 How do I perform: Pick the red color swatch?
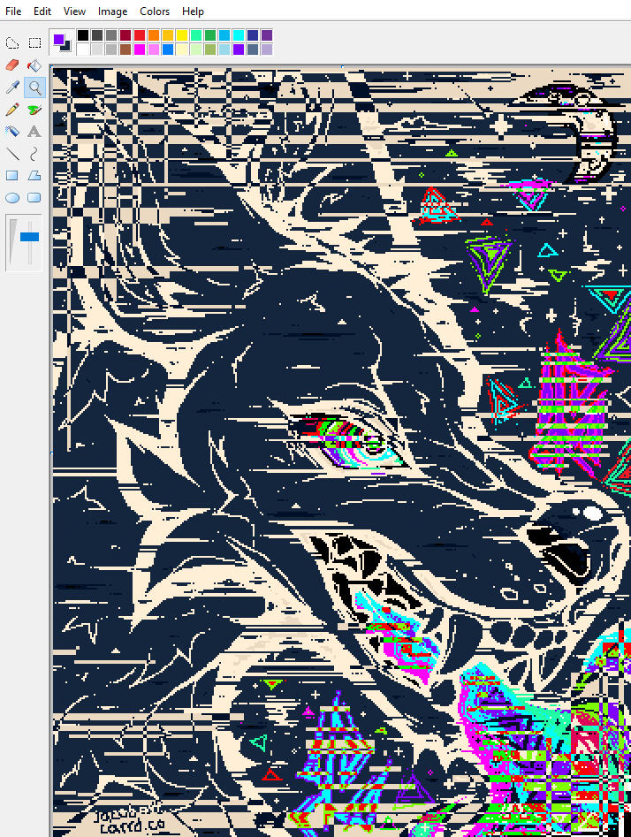click(x=140, y=35)
